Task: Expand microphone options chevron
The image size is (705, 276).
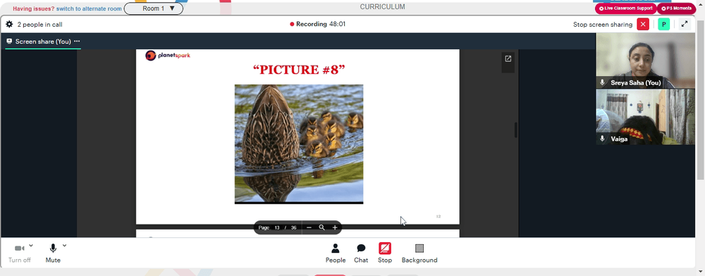Action: (x=64, y=246)
